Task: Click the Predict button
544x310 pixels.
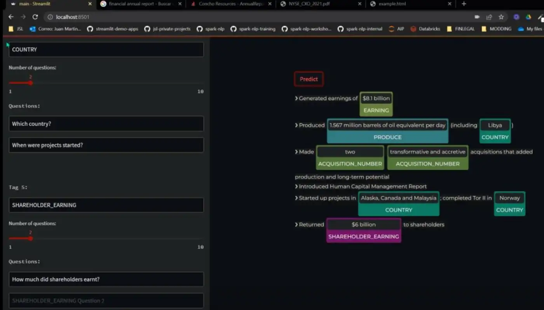Action: pyautogui.click(x=309, y=79)
